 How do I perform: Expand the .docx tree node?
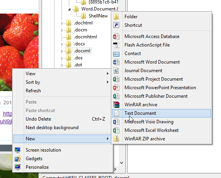62,44
